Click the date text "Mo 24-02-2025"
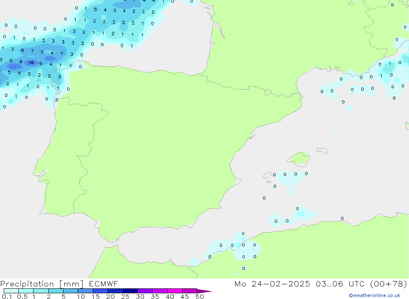This screenshot has height=299, width=409. pos(272,283)
